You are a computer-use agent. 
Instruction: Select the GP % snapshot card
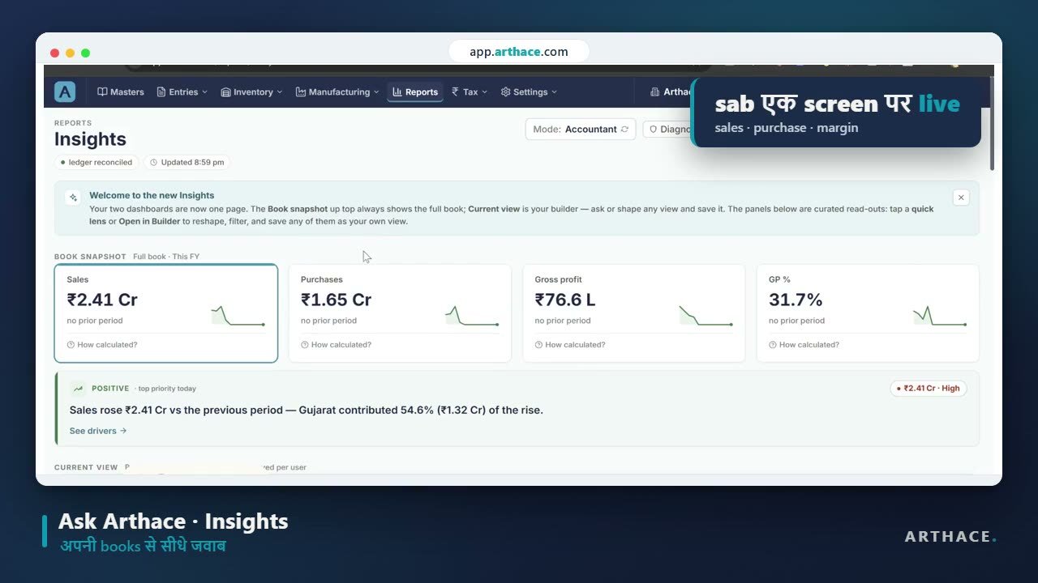[x=868, y=313]
